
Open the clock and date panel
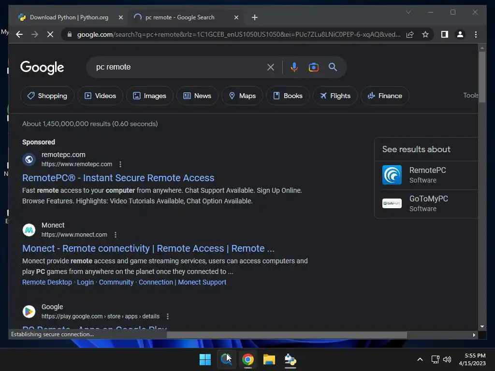tap(472, 359)
